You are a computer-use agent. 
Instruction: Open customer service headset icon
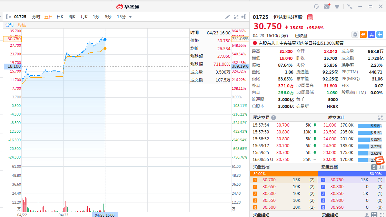pyautogui.click(x=316, y=7)
